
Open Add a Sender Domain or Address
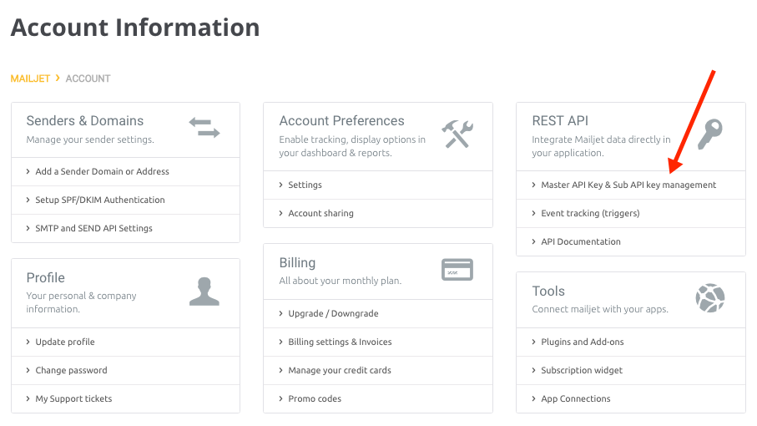coord(103,171)
